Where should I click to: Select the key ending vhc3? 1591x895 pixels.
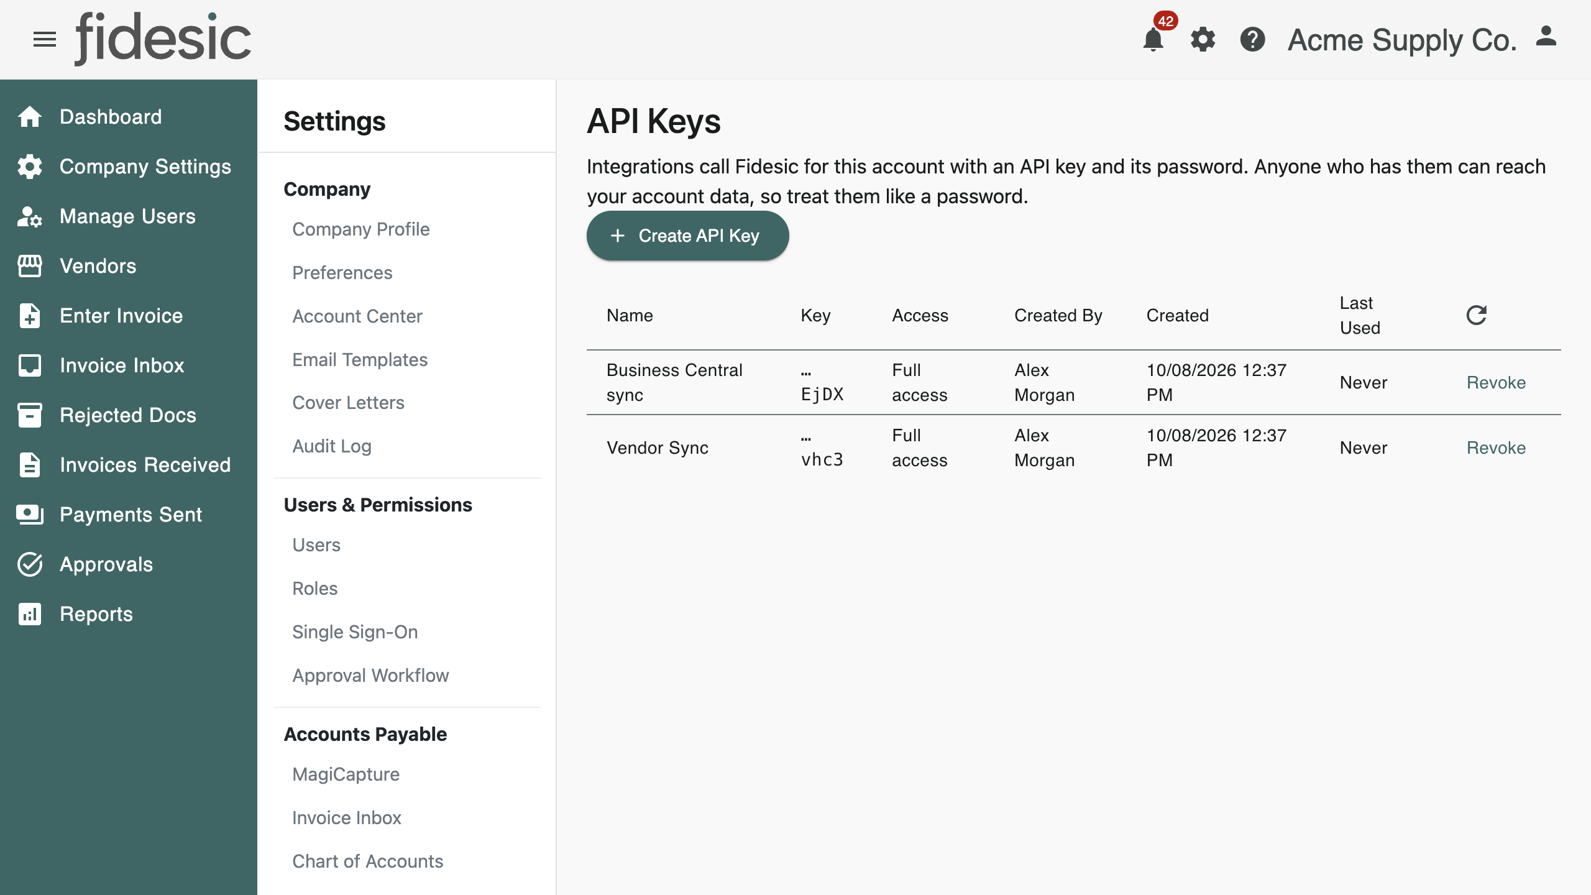pos(822,447)
